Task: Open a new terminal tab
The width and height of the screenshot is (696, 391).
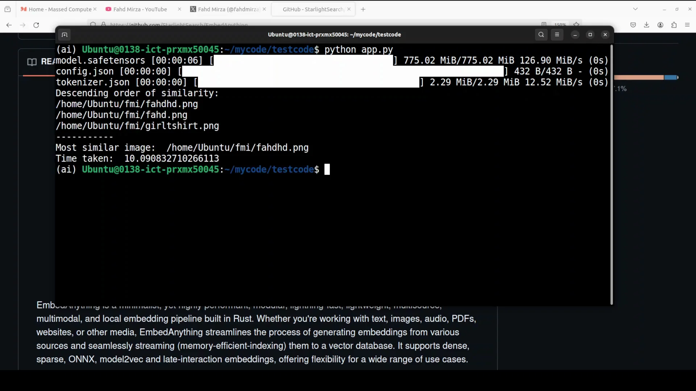Action: [65, 35]
